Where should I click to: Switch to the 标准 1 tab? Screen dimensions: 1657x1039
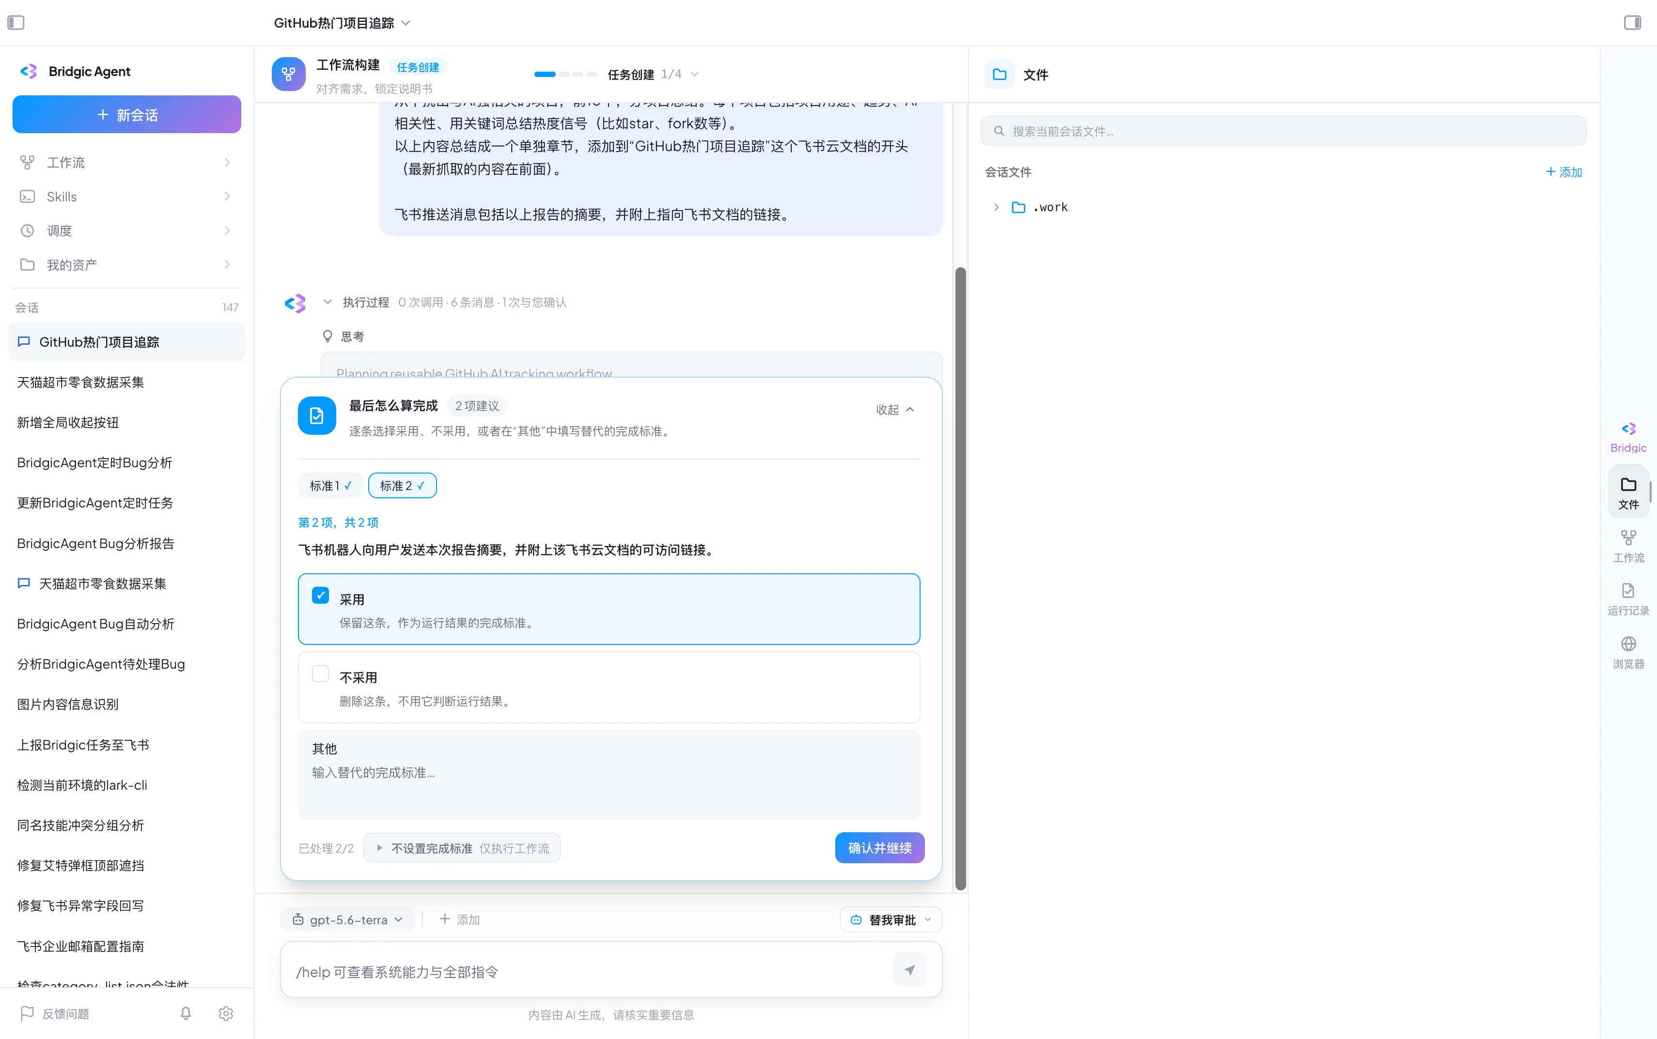click(331, 486)
